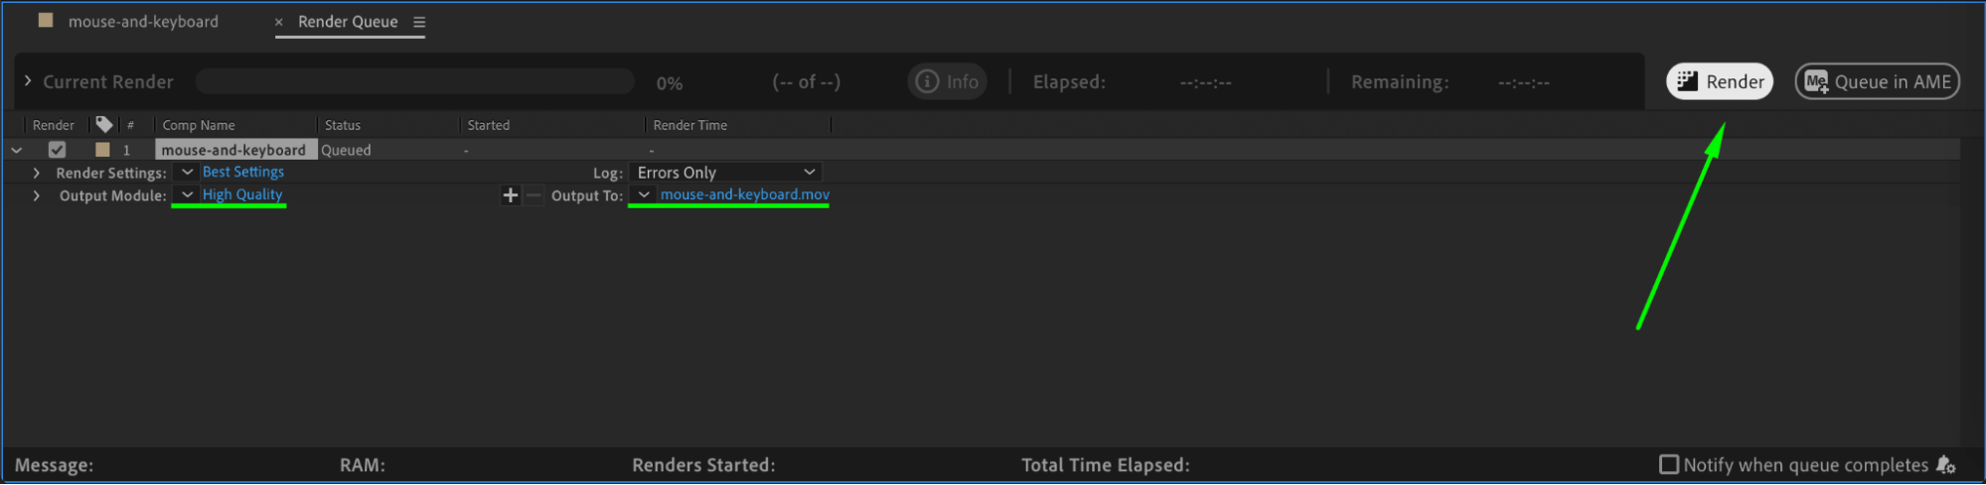Screen dimensions: 1986x485
Task: Click the notification bell icon
Action: point(1945,464)
